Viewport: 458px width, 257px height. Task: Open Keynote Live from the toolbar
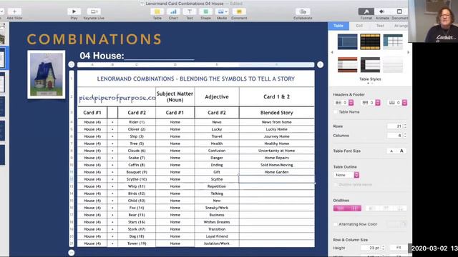pyautogui.click(x=94, y=11)
